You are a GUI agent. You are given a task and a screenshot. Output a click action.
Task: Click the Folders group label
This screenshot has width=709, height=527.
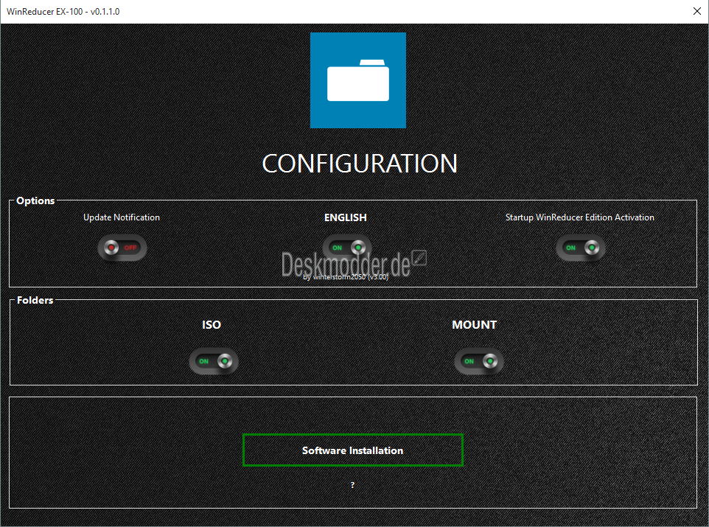(35, 300)
